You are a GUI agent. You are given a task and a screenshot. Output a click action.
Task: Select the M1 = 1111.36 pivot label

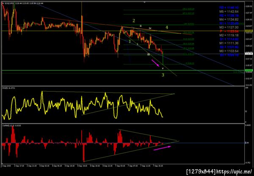click(x=229, y=43)
